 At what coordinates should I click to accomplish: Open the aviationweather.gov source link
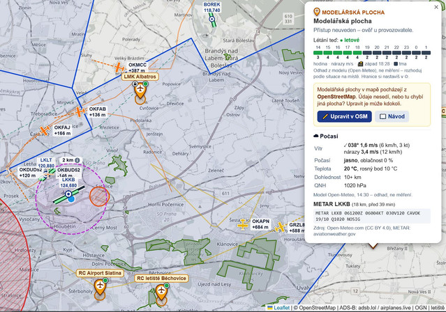tap(334, 234)
